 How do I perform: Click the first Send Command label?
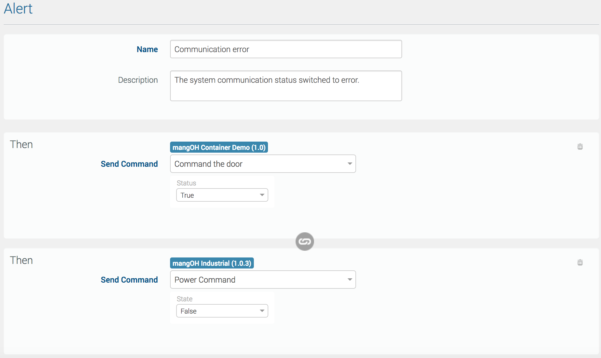(x=129, y=164)
